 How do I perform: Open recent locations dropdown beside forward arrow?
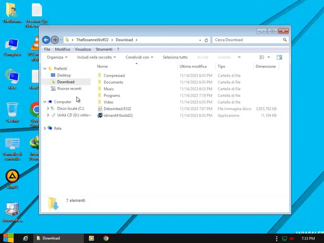[x=61, y=40]
